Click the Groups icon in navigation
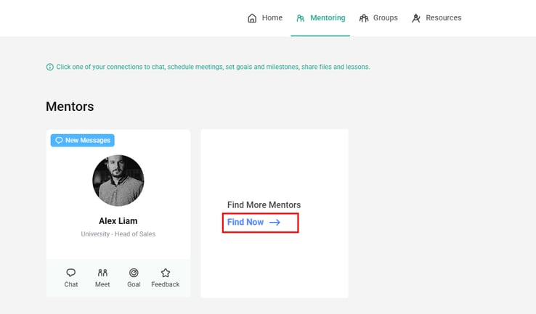The height and width of the screenshot is (314, 536). click(x=364, y=18)
